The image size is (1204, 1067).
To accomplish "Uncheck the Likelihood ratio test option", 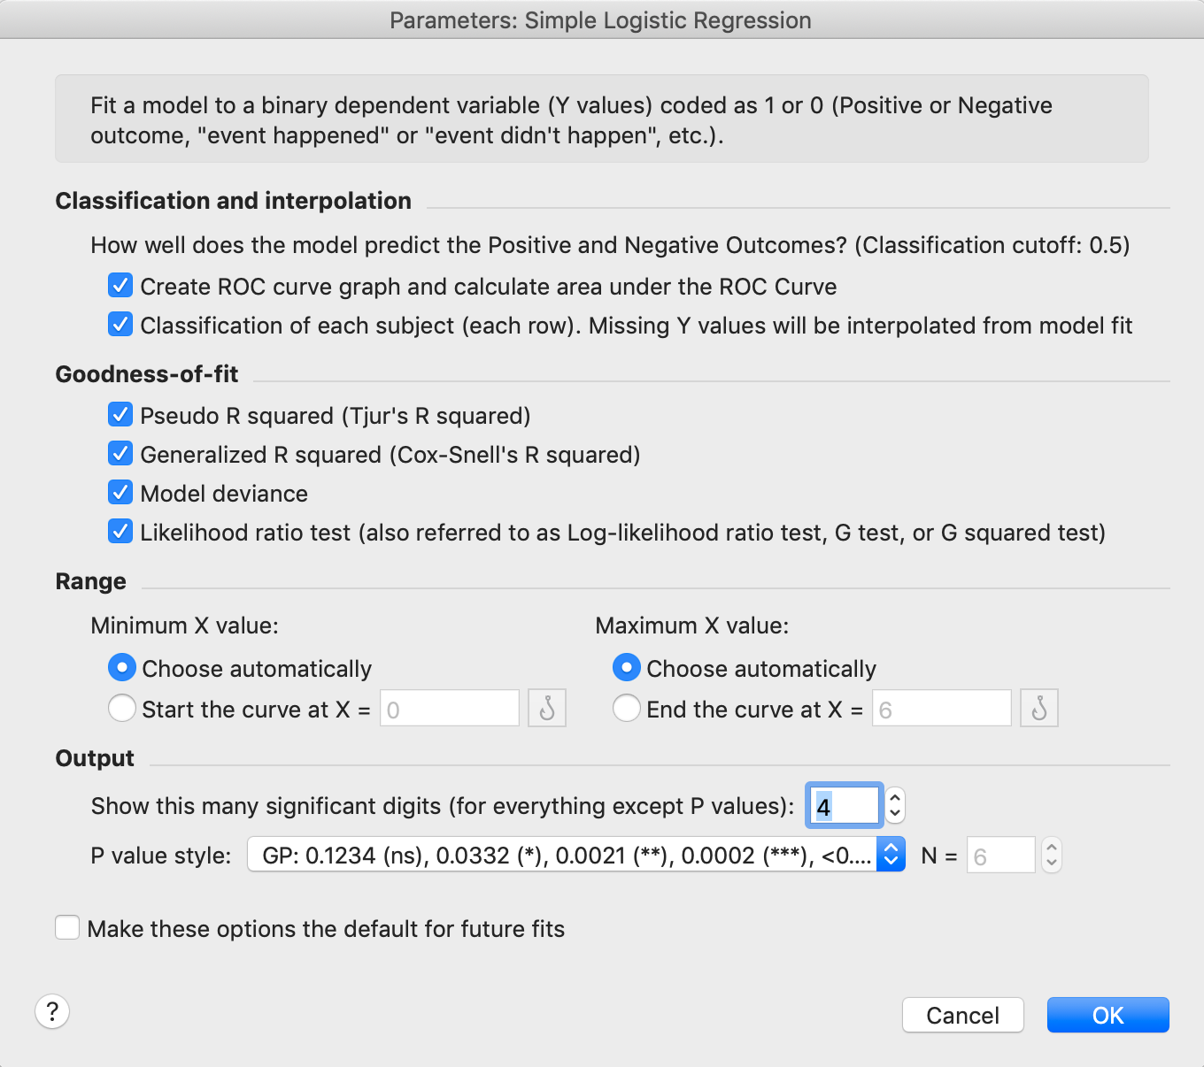I will tap(120, 532).
